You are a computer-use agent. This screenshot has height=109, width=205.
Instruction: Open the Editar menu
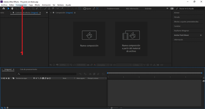[x=12, y=5]
